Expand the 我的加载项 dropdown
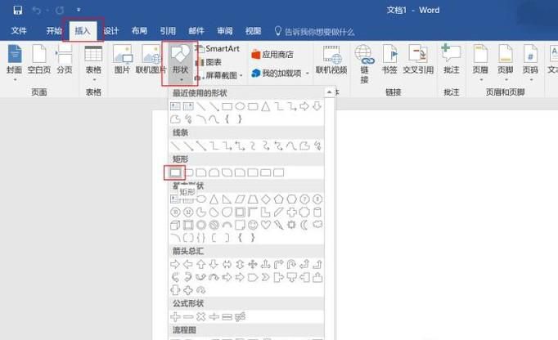This screenshot has height=340, width=558. point(280,74)
